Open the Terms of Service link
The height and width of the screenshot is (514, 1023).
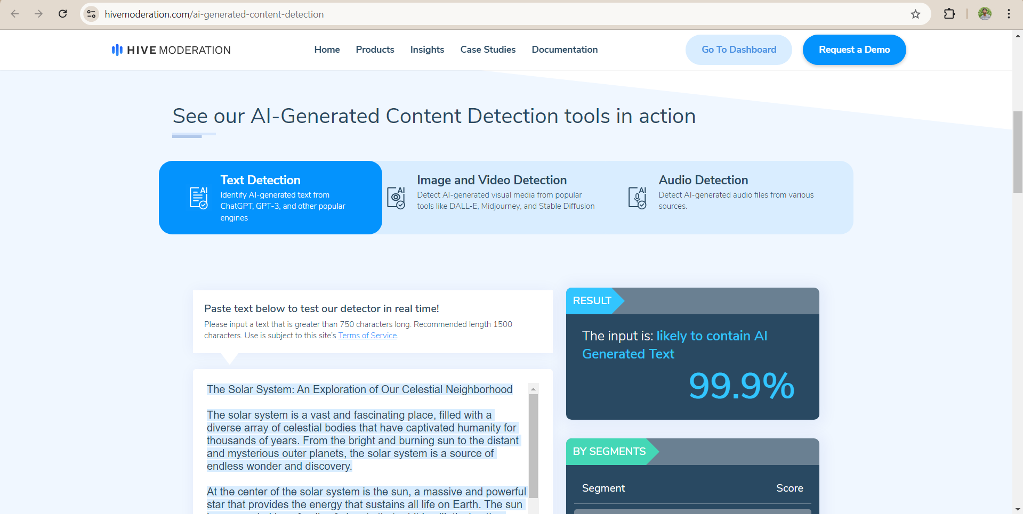(x=367, y=335)
